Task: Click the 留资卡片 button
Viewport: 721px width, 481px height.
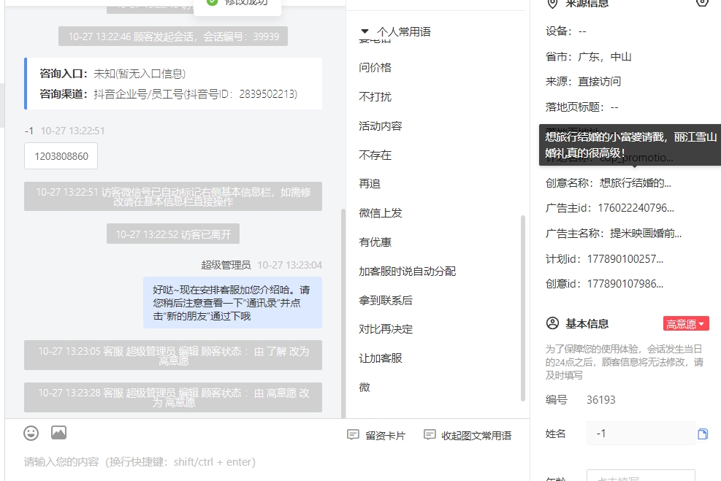Action: [377, 435]
